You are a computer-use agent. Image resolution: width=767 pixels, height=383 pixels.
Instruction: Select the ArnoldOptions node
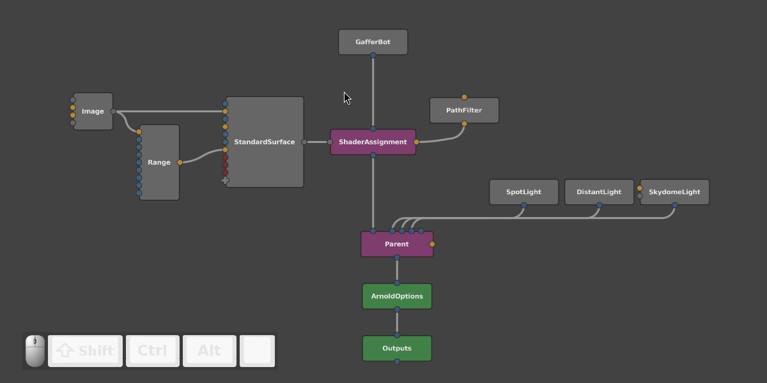[397, 296]
